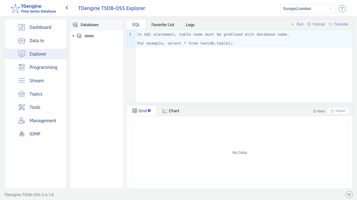Switch to the Logs tab
The width and height of the screenshot is (357, 200).
coord(190,24)
